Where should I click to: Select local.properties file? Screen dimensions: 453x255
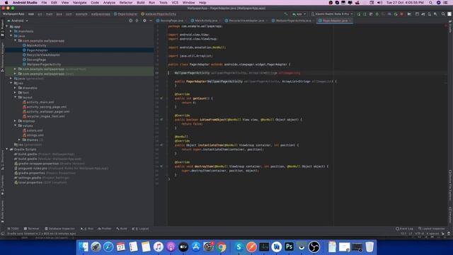30,183
